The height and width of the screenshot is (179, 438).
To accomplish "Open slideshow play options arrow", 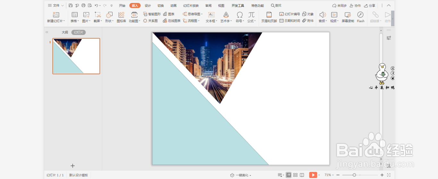I will [x=319, y=175].
